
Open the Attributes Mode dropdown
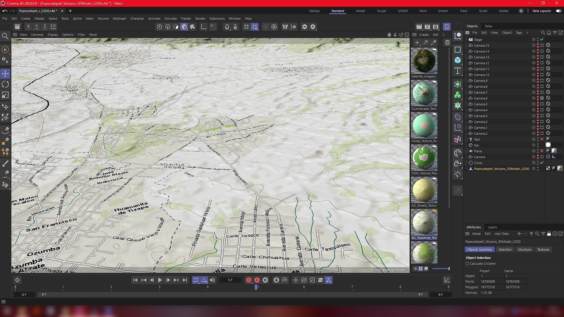pyautogui.click(x=476, y=234)
